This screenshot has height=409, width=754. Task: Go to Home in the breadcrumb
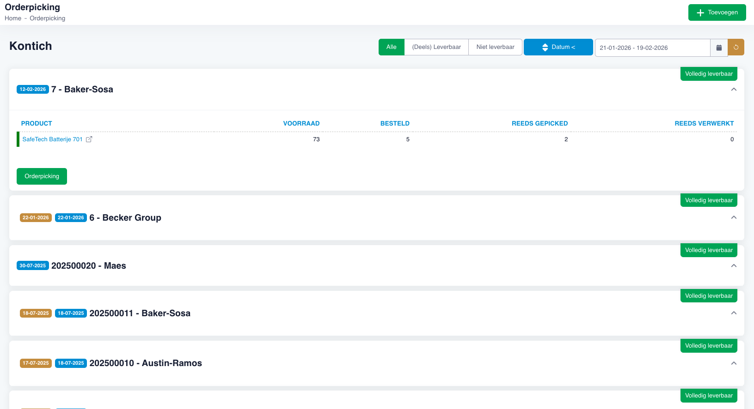coord(13,18)
